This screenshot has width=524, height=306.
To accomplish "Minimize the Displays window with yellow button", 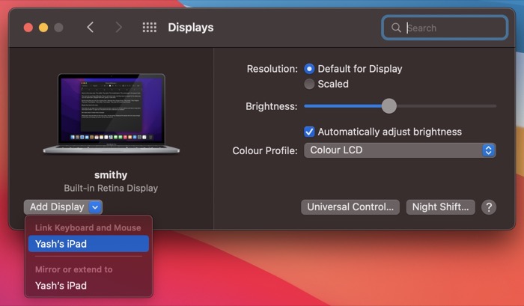I will pyautogui.click(x=43, y=28).
